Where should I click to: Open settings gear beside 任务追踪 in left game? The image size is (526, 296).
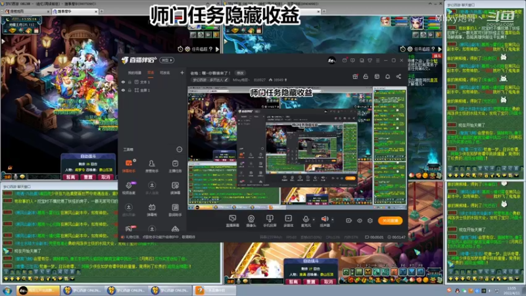click(x=187, y=49)
